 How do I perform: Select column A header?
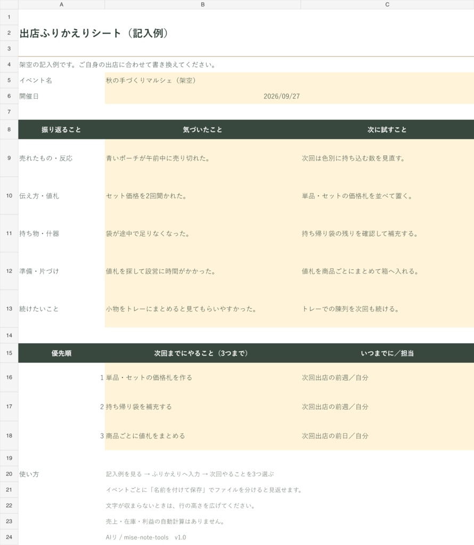[61, 4]
